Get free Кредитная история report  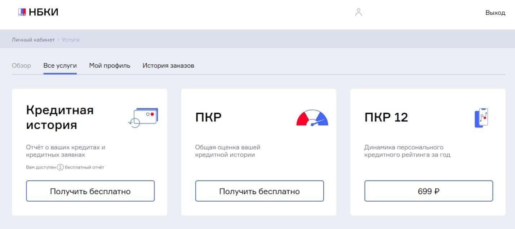pos(90,191)
